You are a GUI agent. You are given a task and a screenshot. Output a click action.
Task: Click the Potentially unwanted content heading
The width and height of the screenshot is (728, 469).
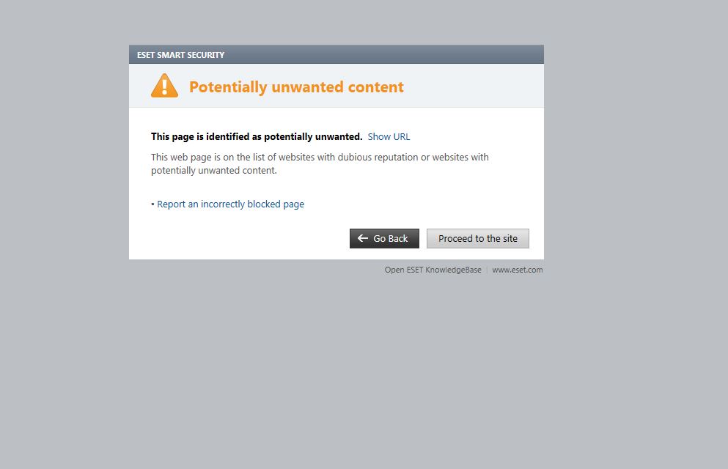tap(296, 87)
